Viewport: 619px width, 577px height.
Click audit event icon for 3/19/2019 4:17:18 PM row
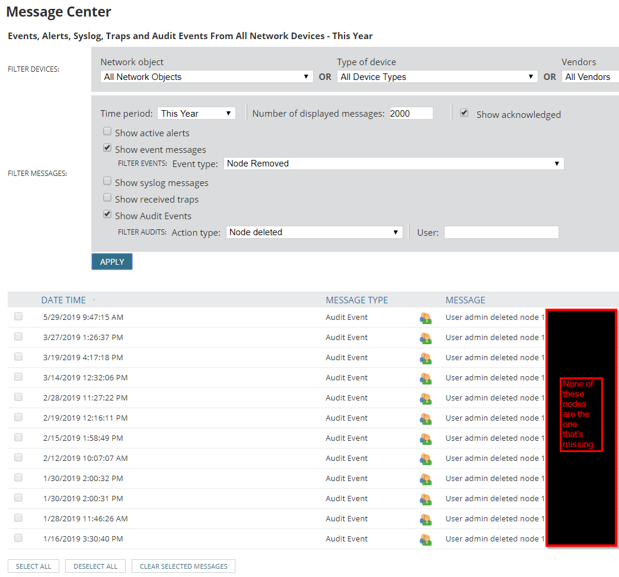[x=426, y=358]
